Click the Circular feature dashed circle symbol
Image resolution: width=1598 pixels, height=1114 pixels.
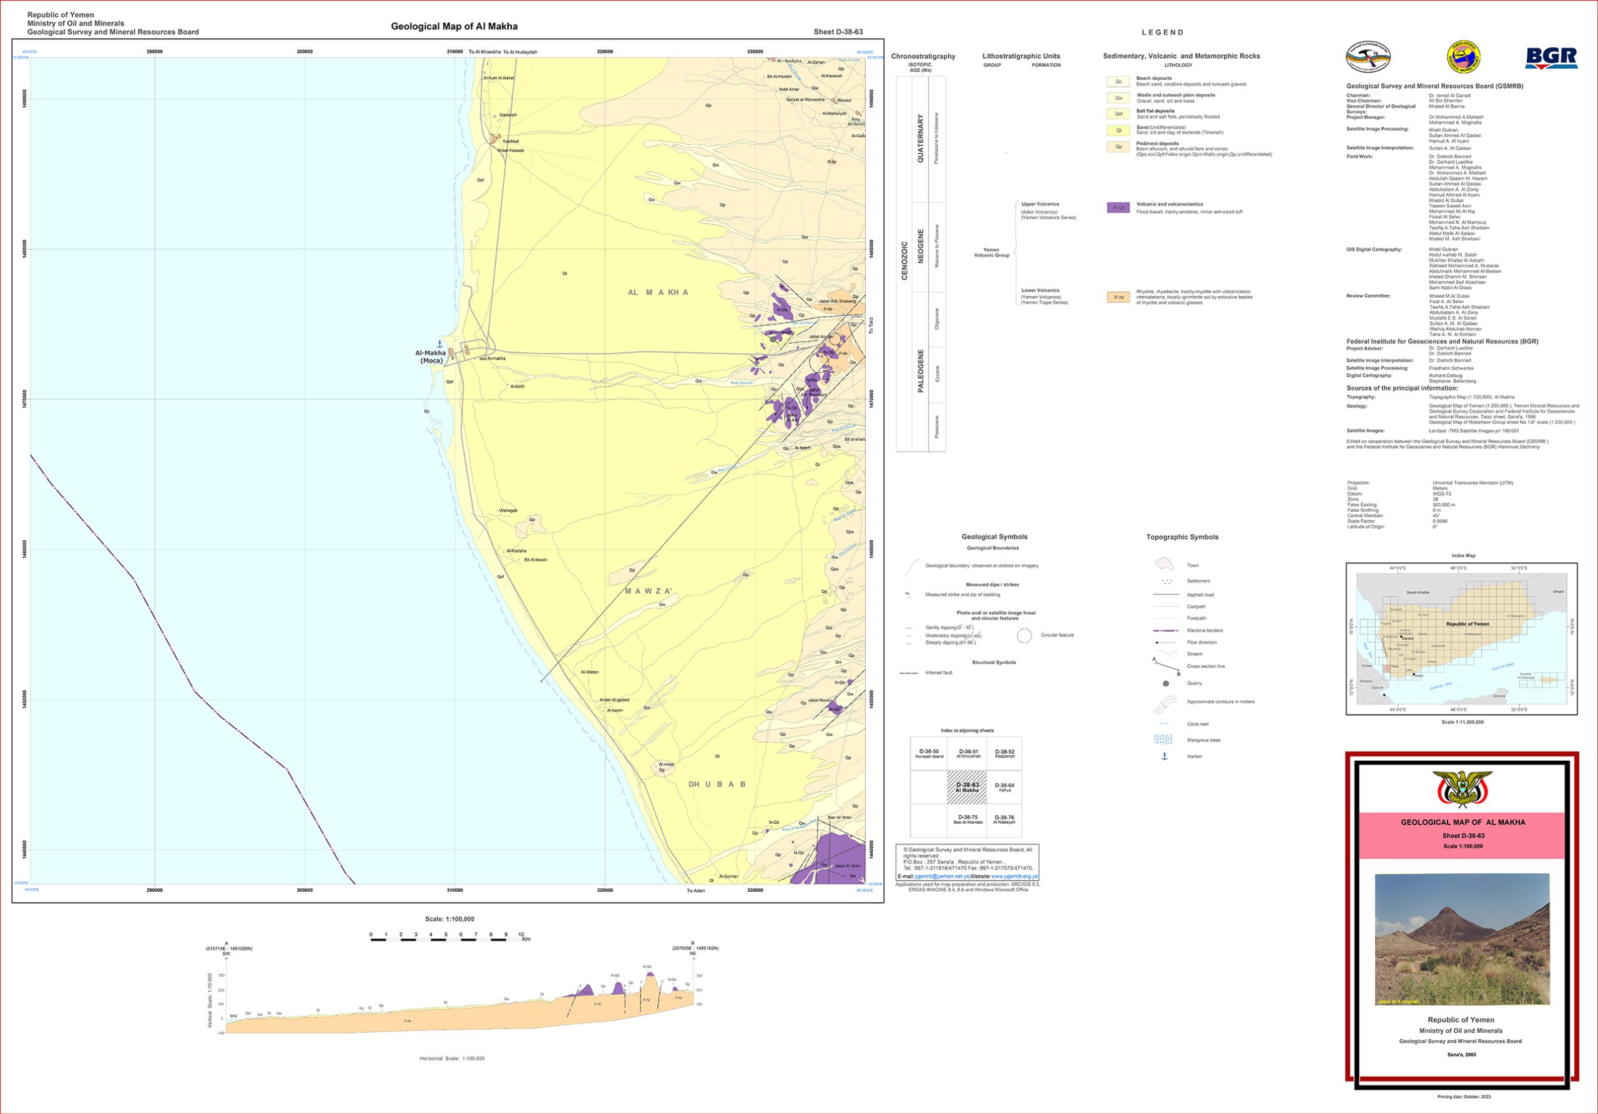click(x=1024, y=635)
